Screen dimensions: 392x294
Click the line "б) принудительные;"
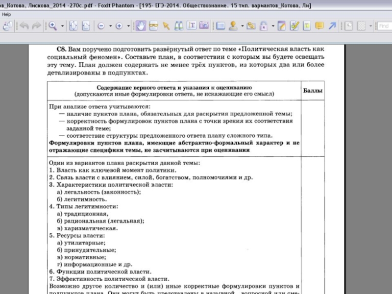pos(87,250)
